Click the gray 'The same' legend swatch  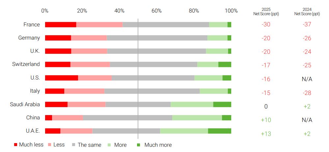click(74, 145)
